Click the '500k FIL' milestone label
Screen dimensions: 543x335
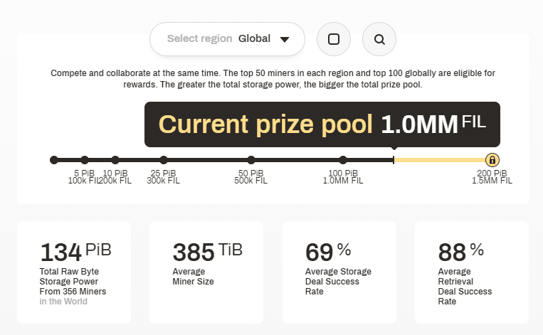coord(251,181)
